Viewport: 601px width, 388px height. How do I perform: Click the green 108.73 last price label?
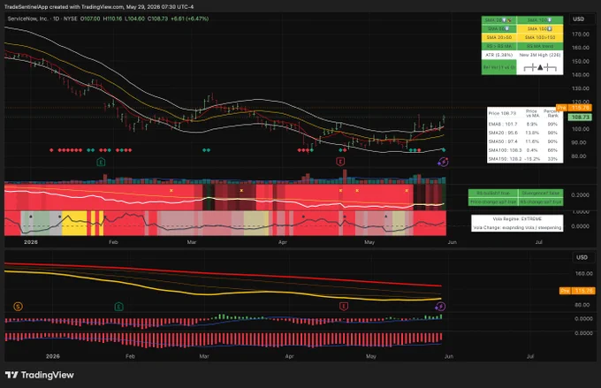pos(581,117)
